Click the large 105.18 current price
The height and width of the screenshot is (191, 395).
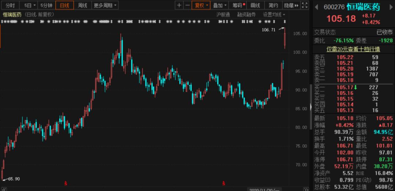(x=341, y=19)
